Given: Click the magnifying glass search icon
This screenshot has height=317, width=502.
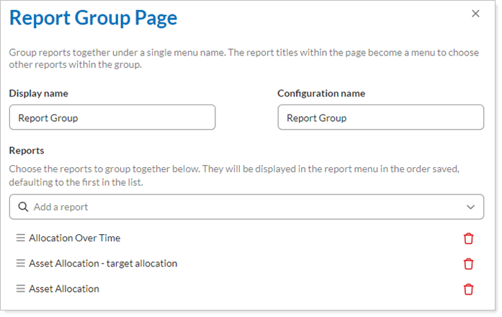Looking at the screenshot, I should [23, 207].
